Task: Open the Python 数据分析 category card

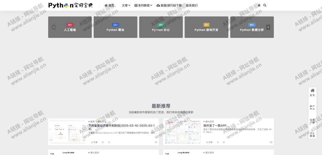Action: click(252, 27)
